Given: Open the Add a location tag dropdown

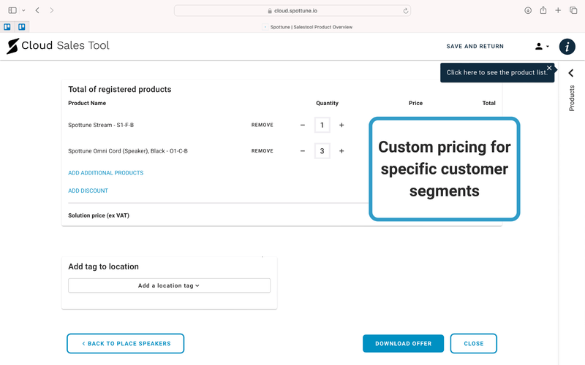Looking at the screenshot, I should pyautogui.click(x=169, y=285).
